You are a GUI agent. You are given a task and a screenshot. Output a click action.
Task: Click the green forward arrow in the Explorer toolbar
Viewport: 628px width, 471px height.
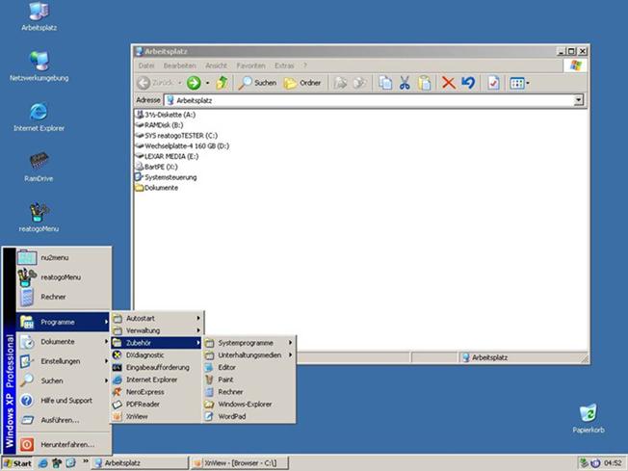194,83
